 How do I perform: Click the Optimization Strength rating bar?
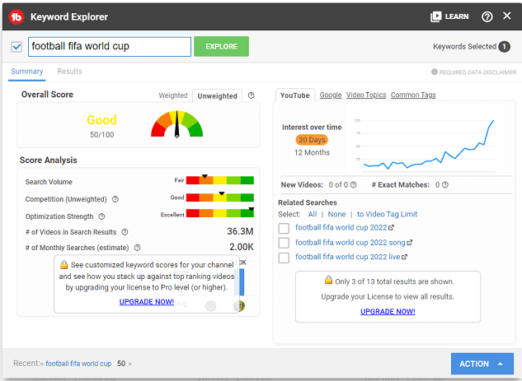(x=220, y=213)
